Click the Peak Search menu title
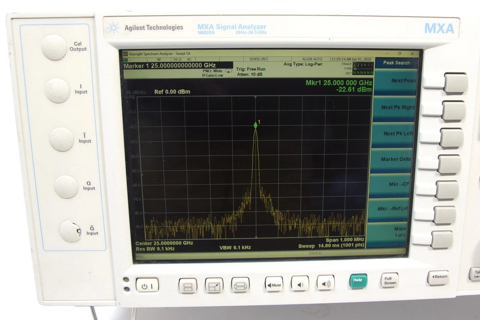The width and height of the screenshot is (480, 320). [396, 63]
